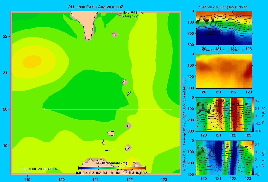Click the dark blue end of height anomaly colorbar
Screen dimensions: 268x182
[x=80, y=168]
